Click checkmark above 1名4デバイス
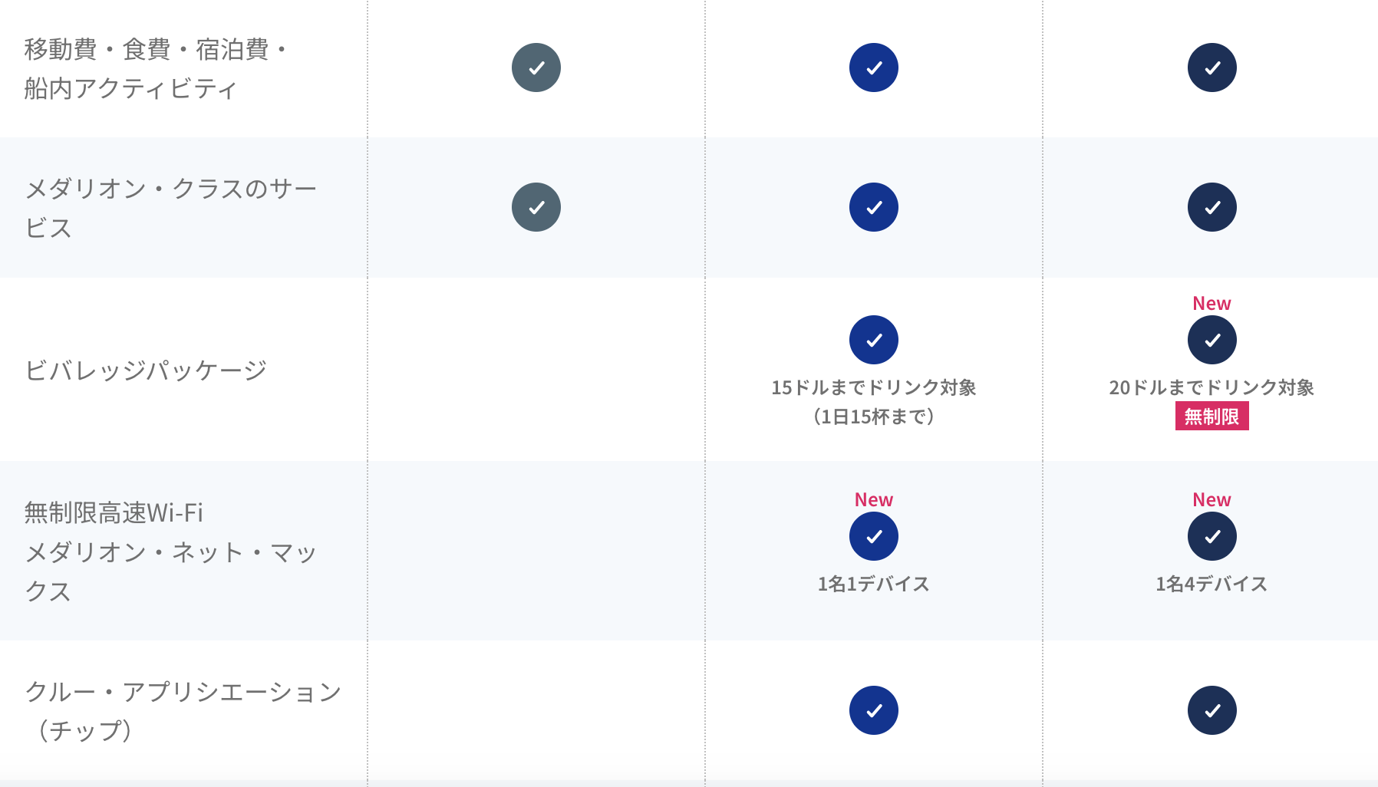 pos(1212,536)
